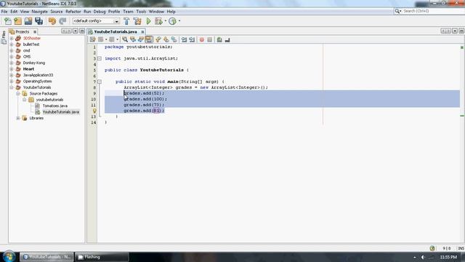Toggle bookmark icon in editor toolbar

[x=174, y=39]
